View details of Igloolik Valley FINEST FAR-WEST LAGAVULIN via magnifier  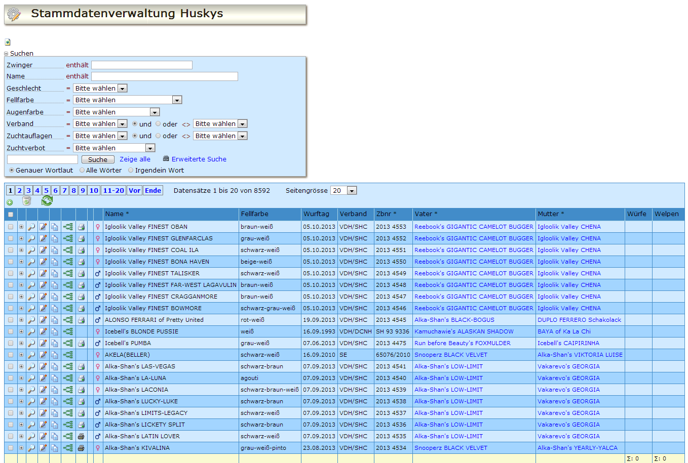31,285
